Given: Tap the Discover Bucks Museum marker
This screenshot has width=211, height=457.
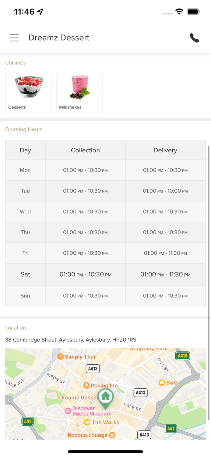Looking at the screenshot, I should (68, 411).
